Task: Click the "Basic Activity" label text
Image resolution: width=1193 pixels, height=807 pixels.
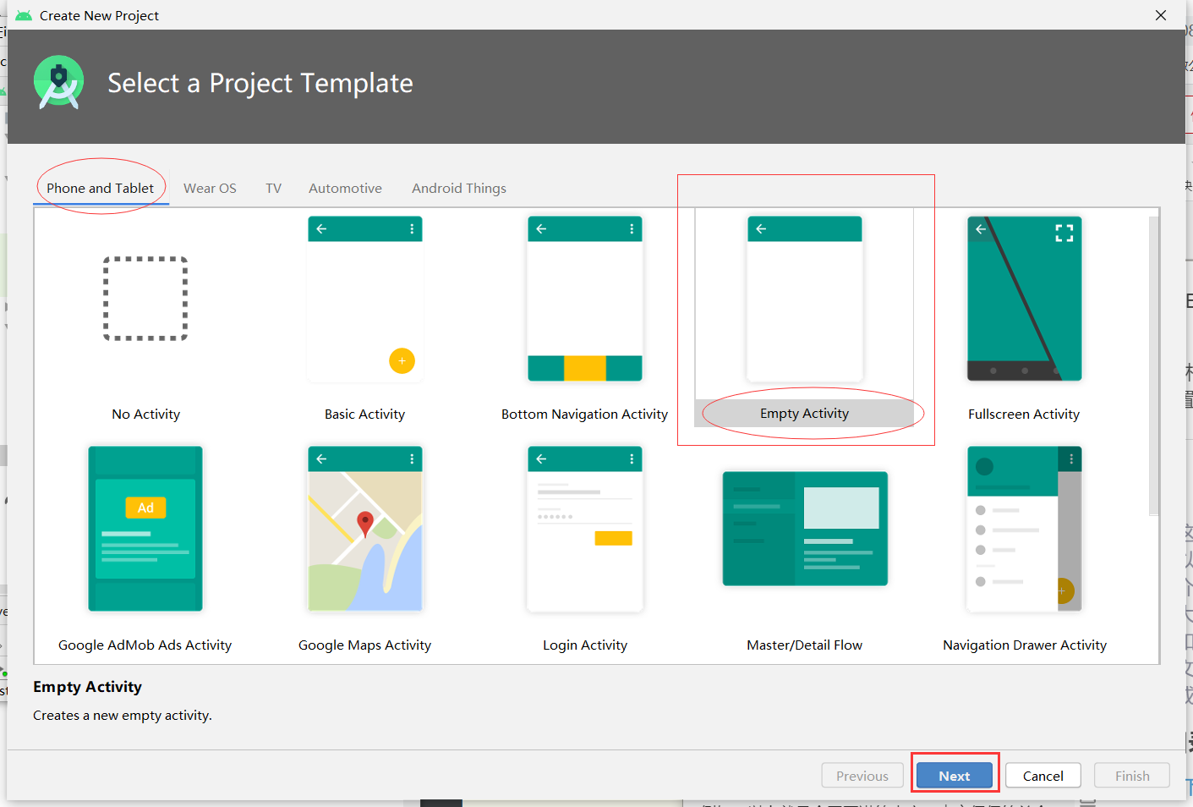Action: 364,414
